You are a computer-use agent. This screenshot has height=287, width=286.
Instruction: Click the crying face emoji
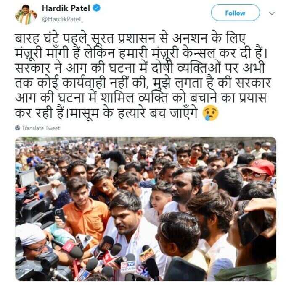pos(210,113)
